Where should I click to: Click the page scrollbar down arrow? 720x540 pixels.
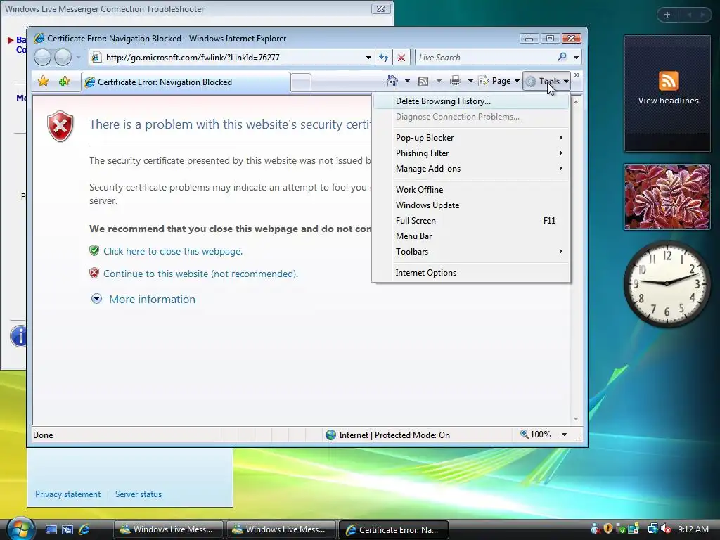[576, 419]
